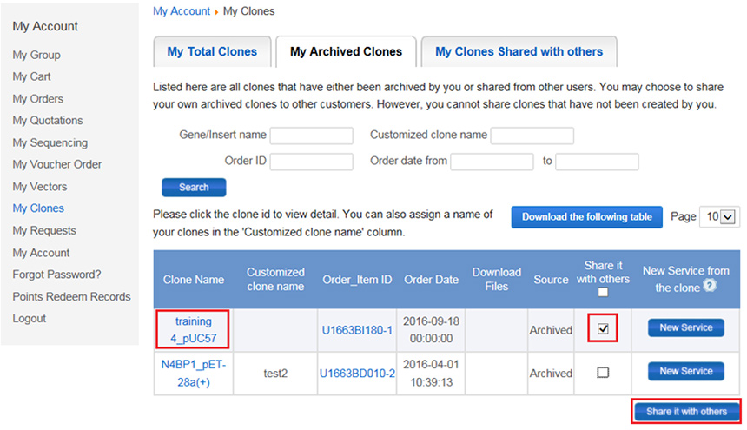
Task: Click New Service for training 4_pUC57
Action: [685, 328]
